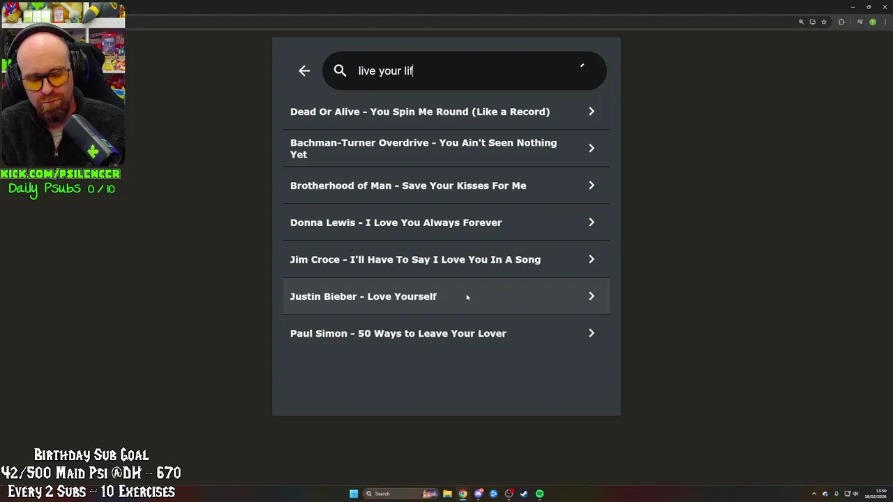The image size is (893, 502).
Task: Open chevron for Dead Or Alive song
Action: (592, 112)
